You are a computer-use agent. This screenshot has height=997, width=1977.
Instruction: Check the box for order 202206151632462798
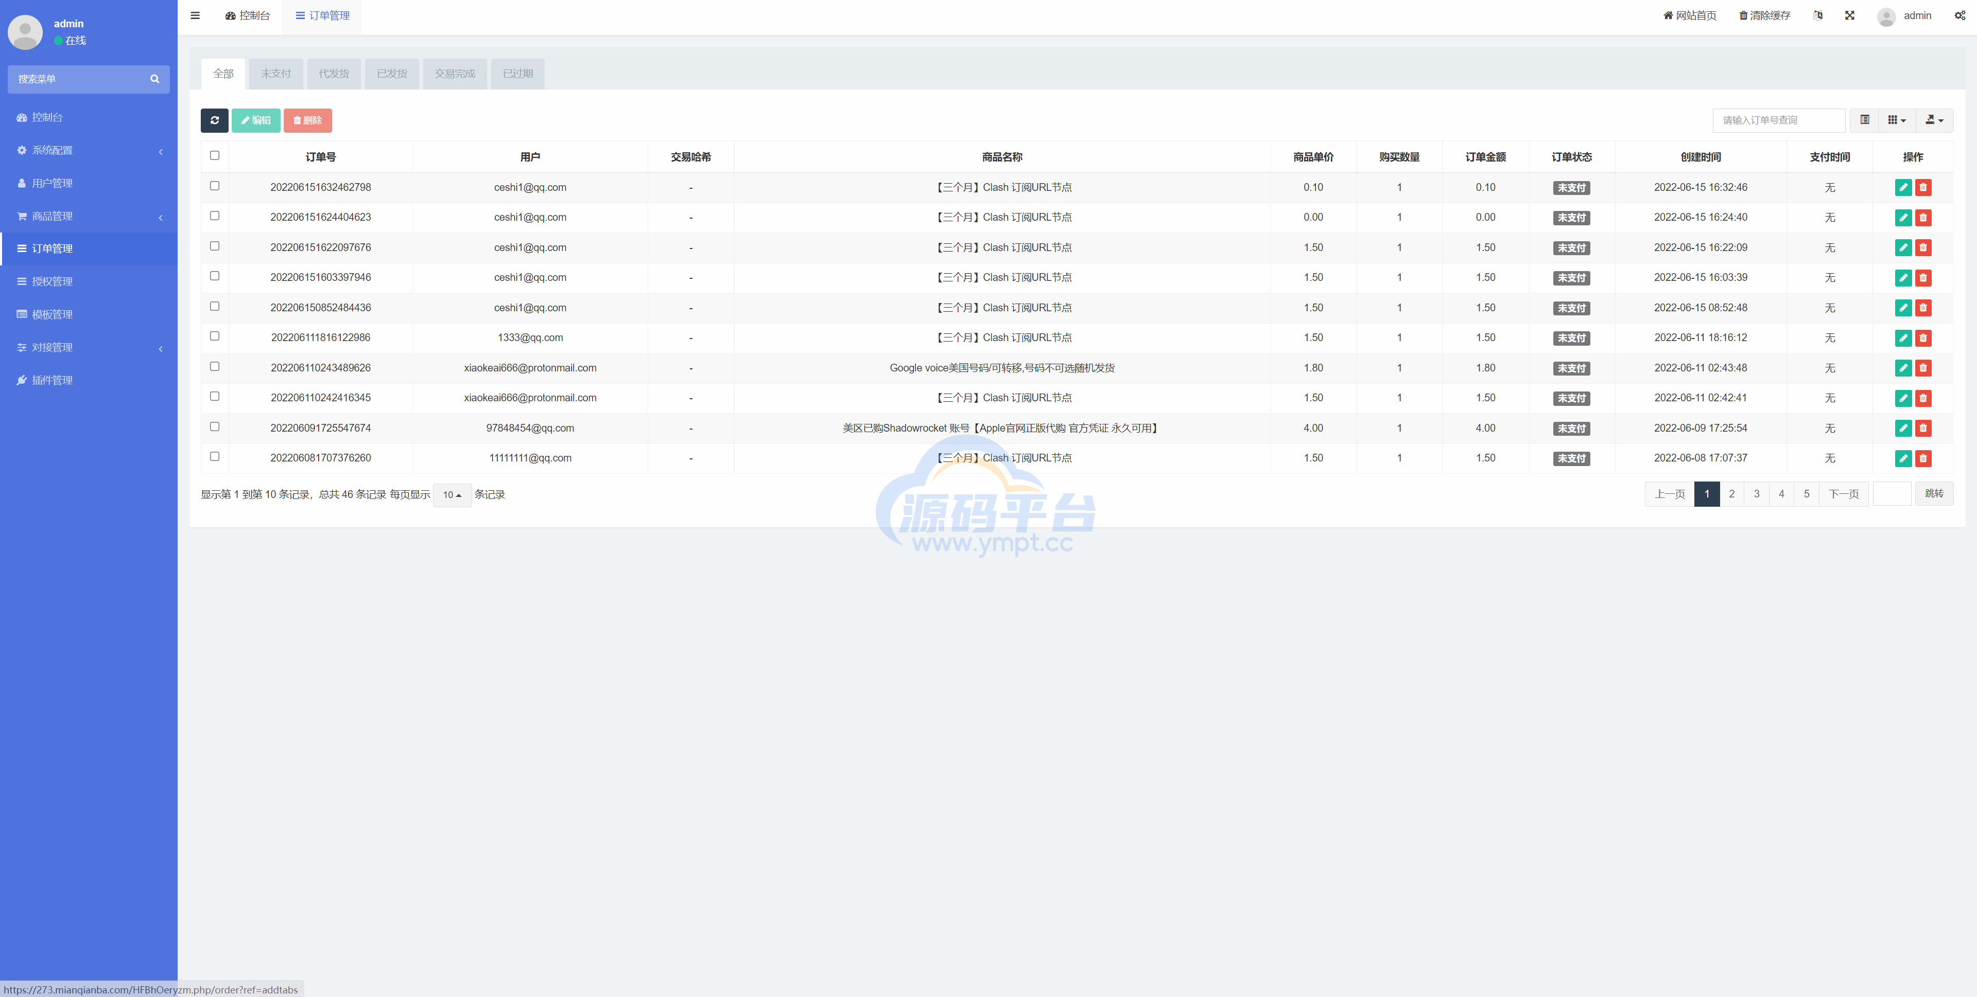[215, 186]
